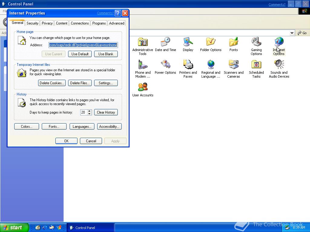Open the Fonts dialog button
310x232 pixels.
[54, 127]
